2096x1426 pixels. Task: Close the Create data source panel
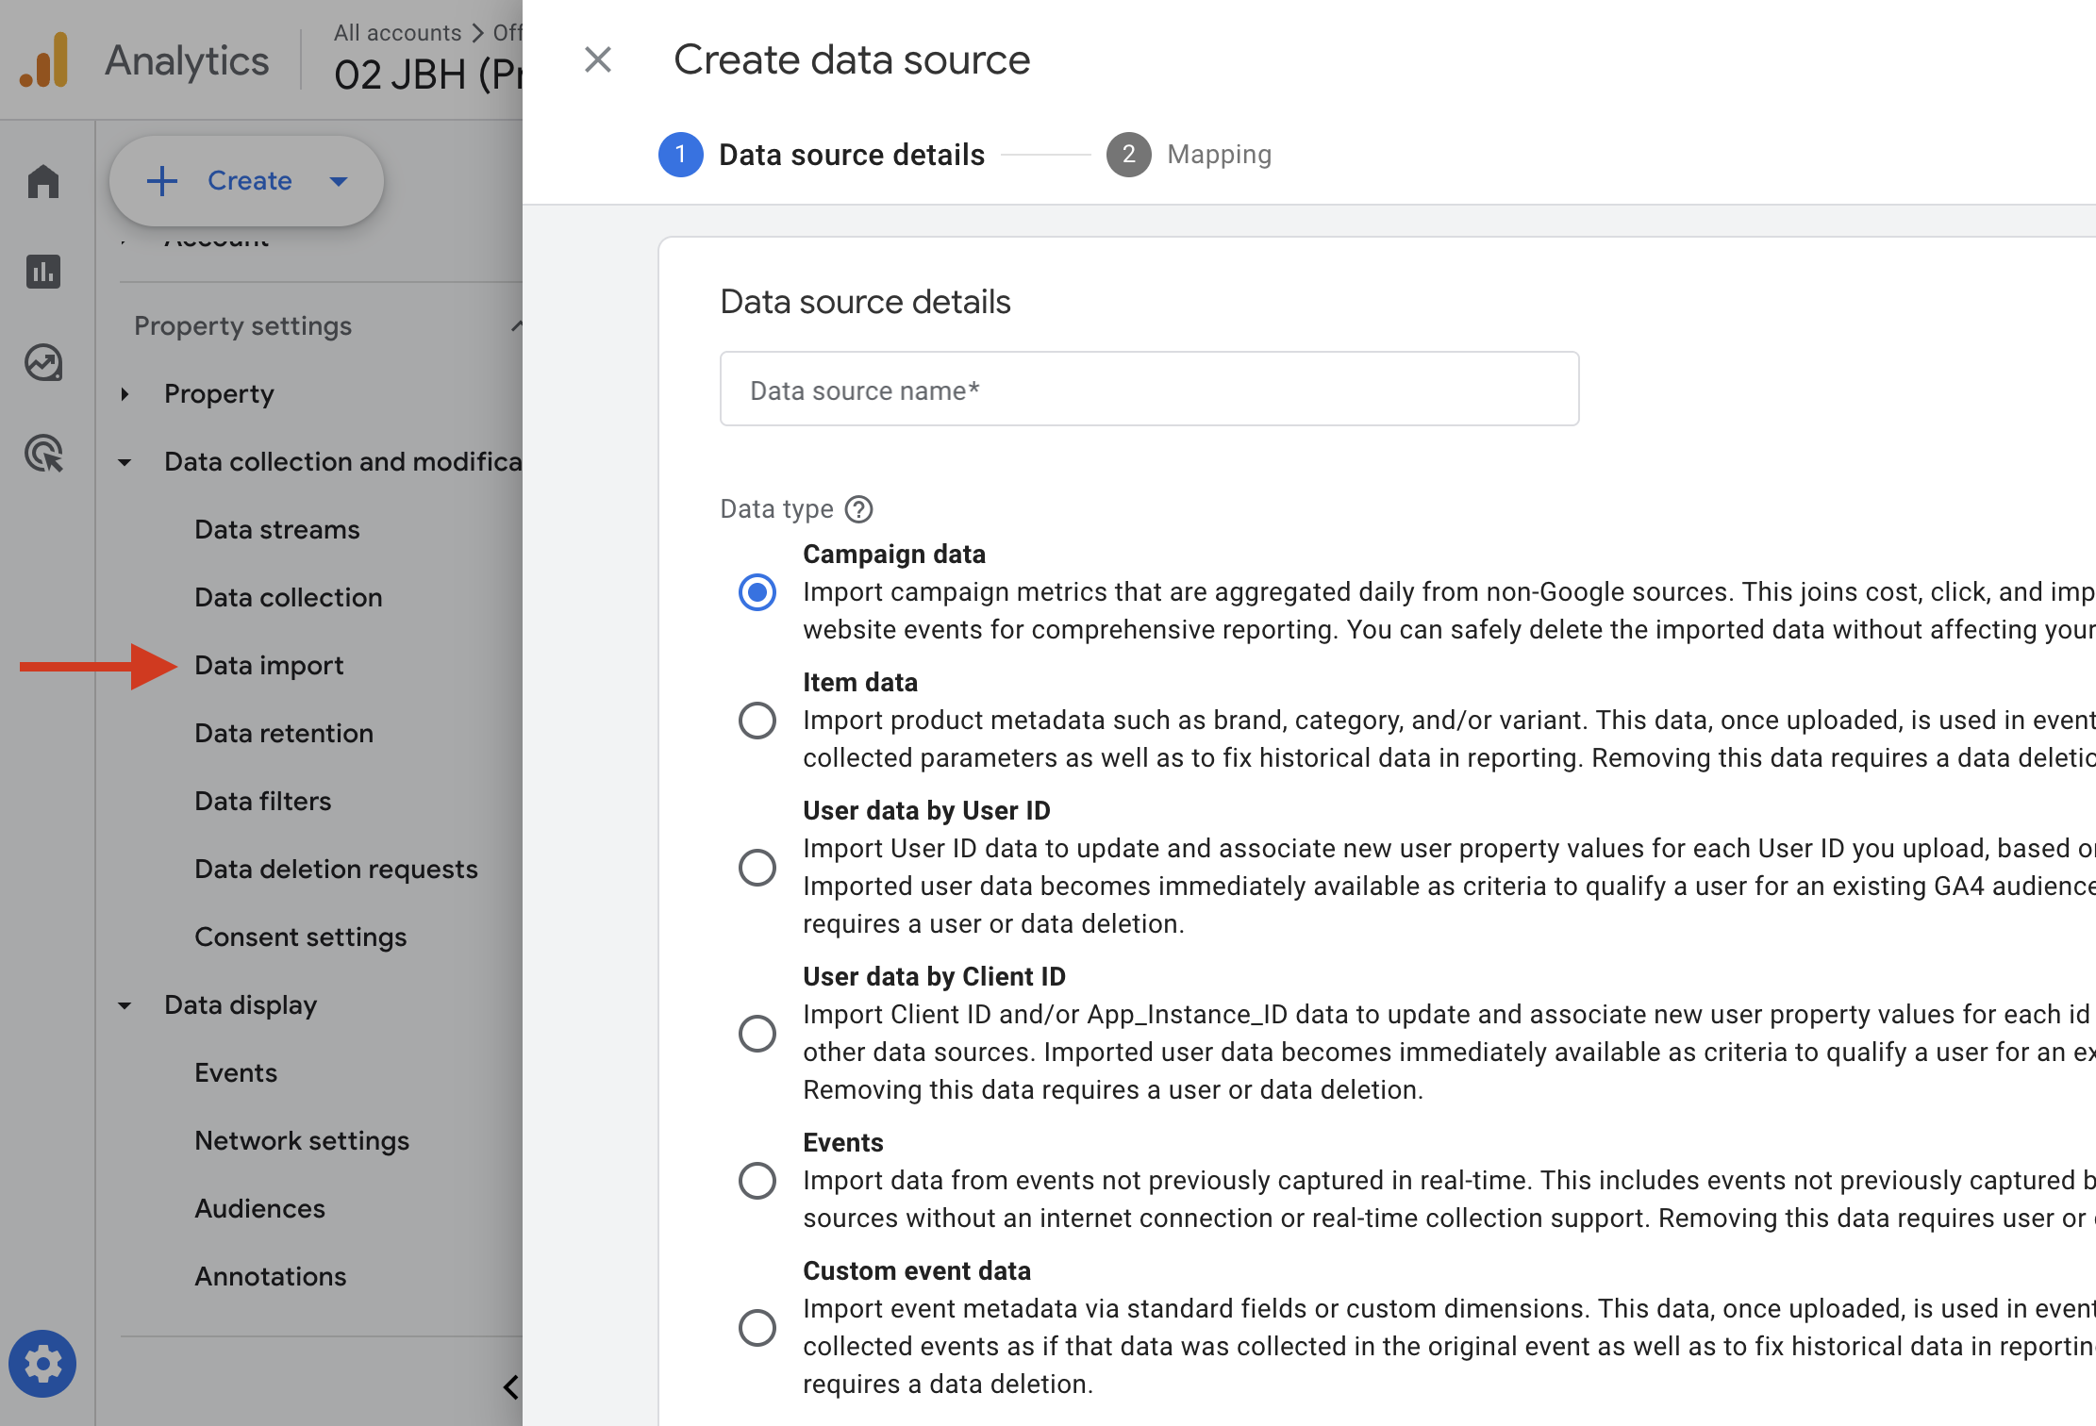(x=598, y=59)
